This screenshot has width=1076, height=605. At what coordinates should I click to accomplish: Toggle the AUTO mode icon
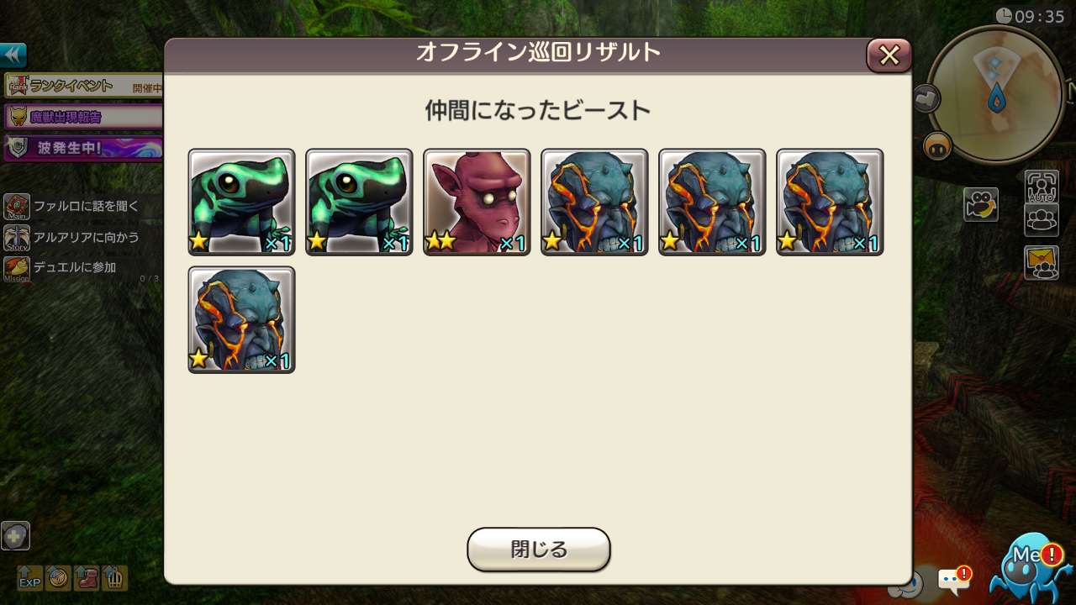1042,186
